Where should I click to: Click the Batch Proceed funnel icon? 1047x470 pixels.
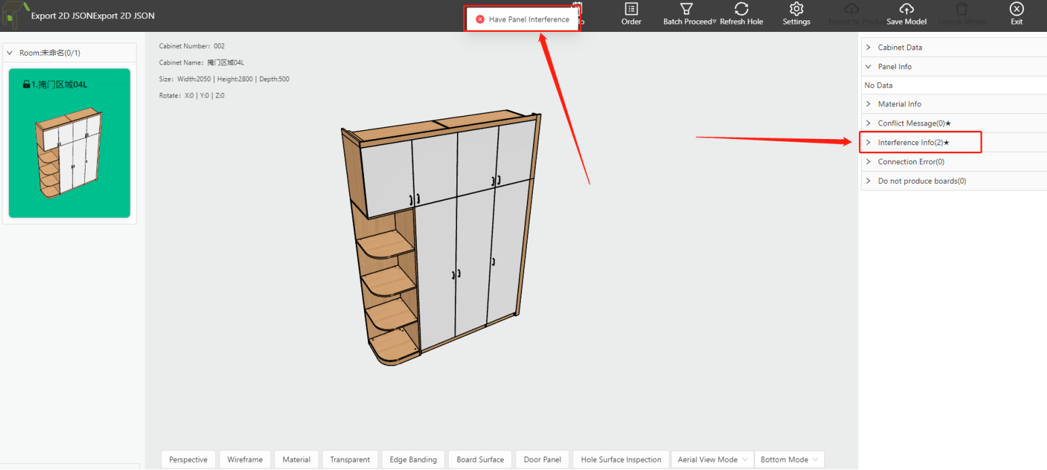coord(686,9)
